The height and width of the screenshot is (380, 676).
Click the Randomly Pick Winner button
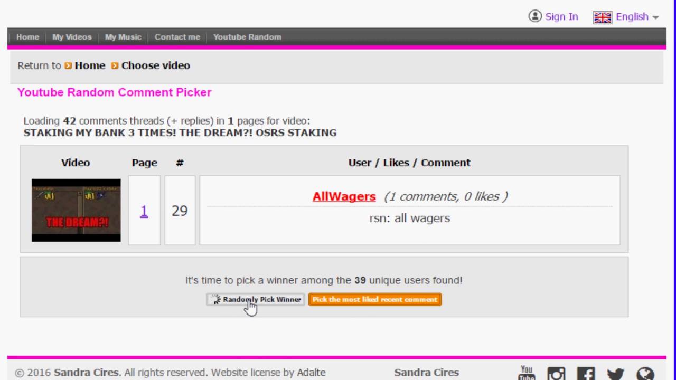256,299
